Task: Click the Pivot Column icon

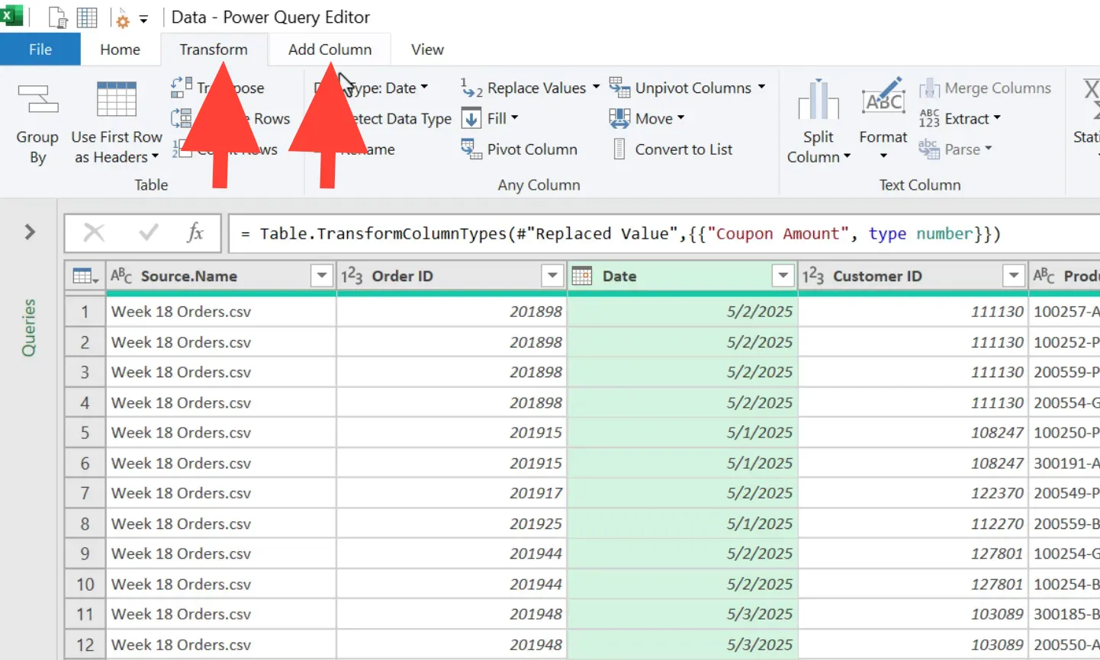Action: 471,149
